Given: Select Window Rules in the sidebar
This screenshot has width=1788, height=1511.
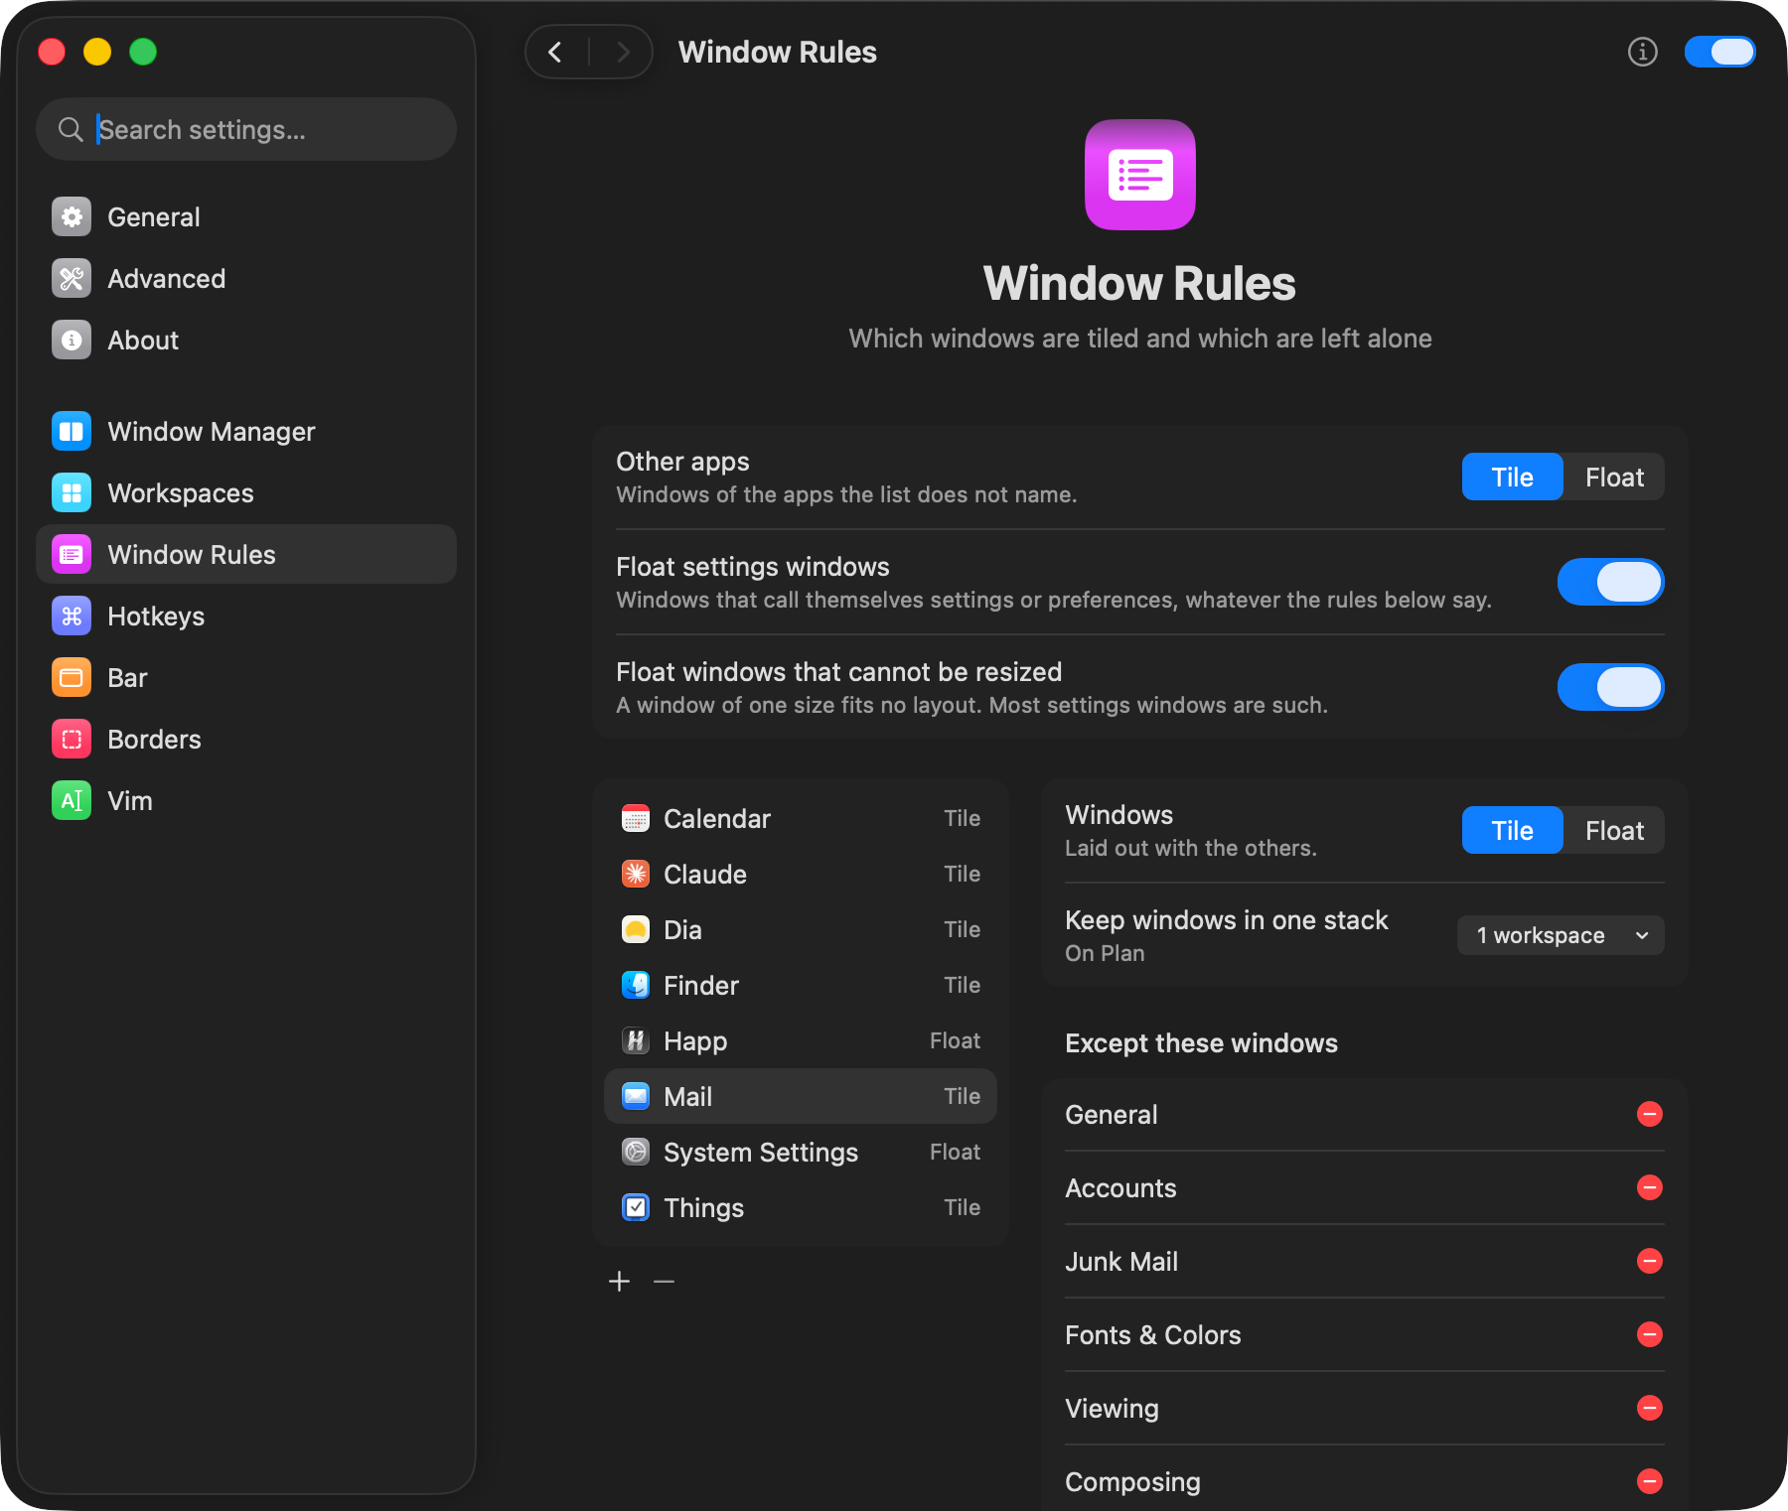Looking at the screenshot, I should [245, 555].
